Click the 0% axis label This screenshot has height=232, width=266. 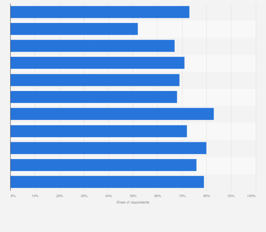13,196
